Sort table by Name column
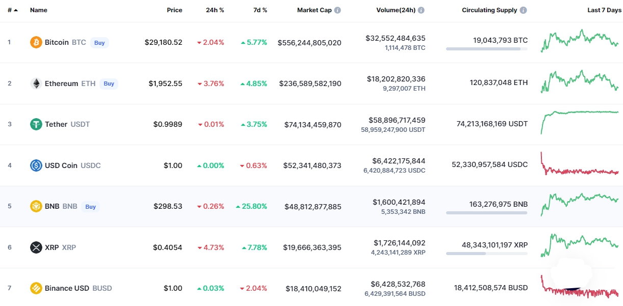The height and width of the screenshot is (306, 623). click(x=38, y=10)
